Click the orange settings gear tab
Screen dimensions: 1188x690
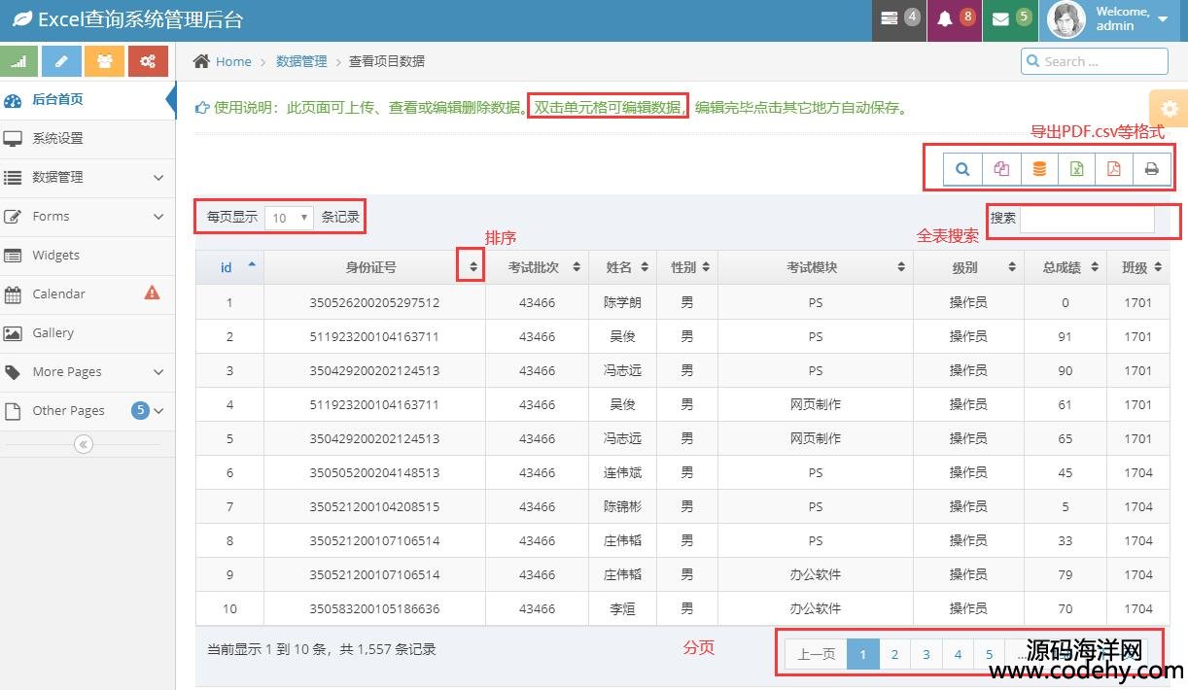coord(1170,109)
